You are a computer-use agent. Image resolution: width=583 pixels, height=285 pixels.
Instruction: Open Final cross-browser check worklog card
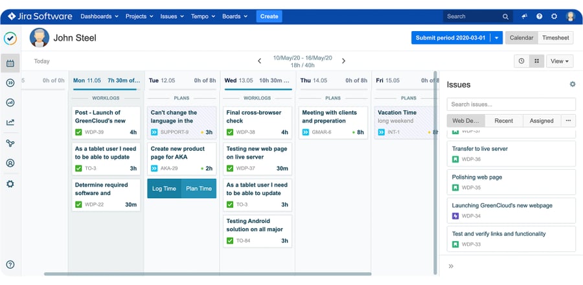pyautogui.click(x=257, y=122)
